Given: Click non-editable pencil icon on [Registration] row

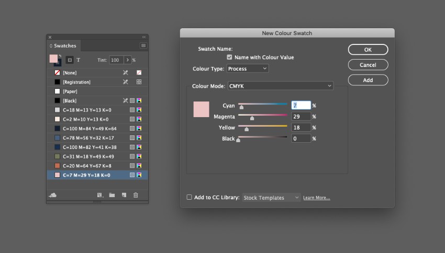Looking at the screenshot, I should pyautogui.click(x=125, y=82).
